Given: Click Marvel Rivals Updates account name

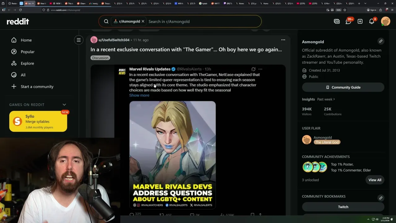Looking at the screenshot, I should (150, 69).
